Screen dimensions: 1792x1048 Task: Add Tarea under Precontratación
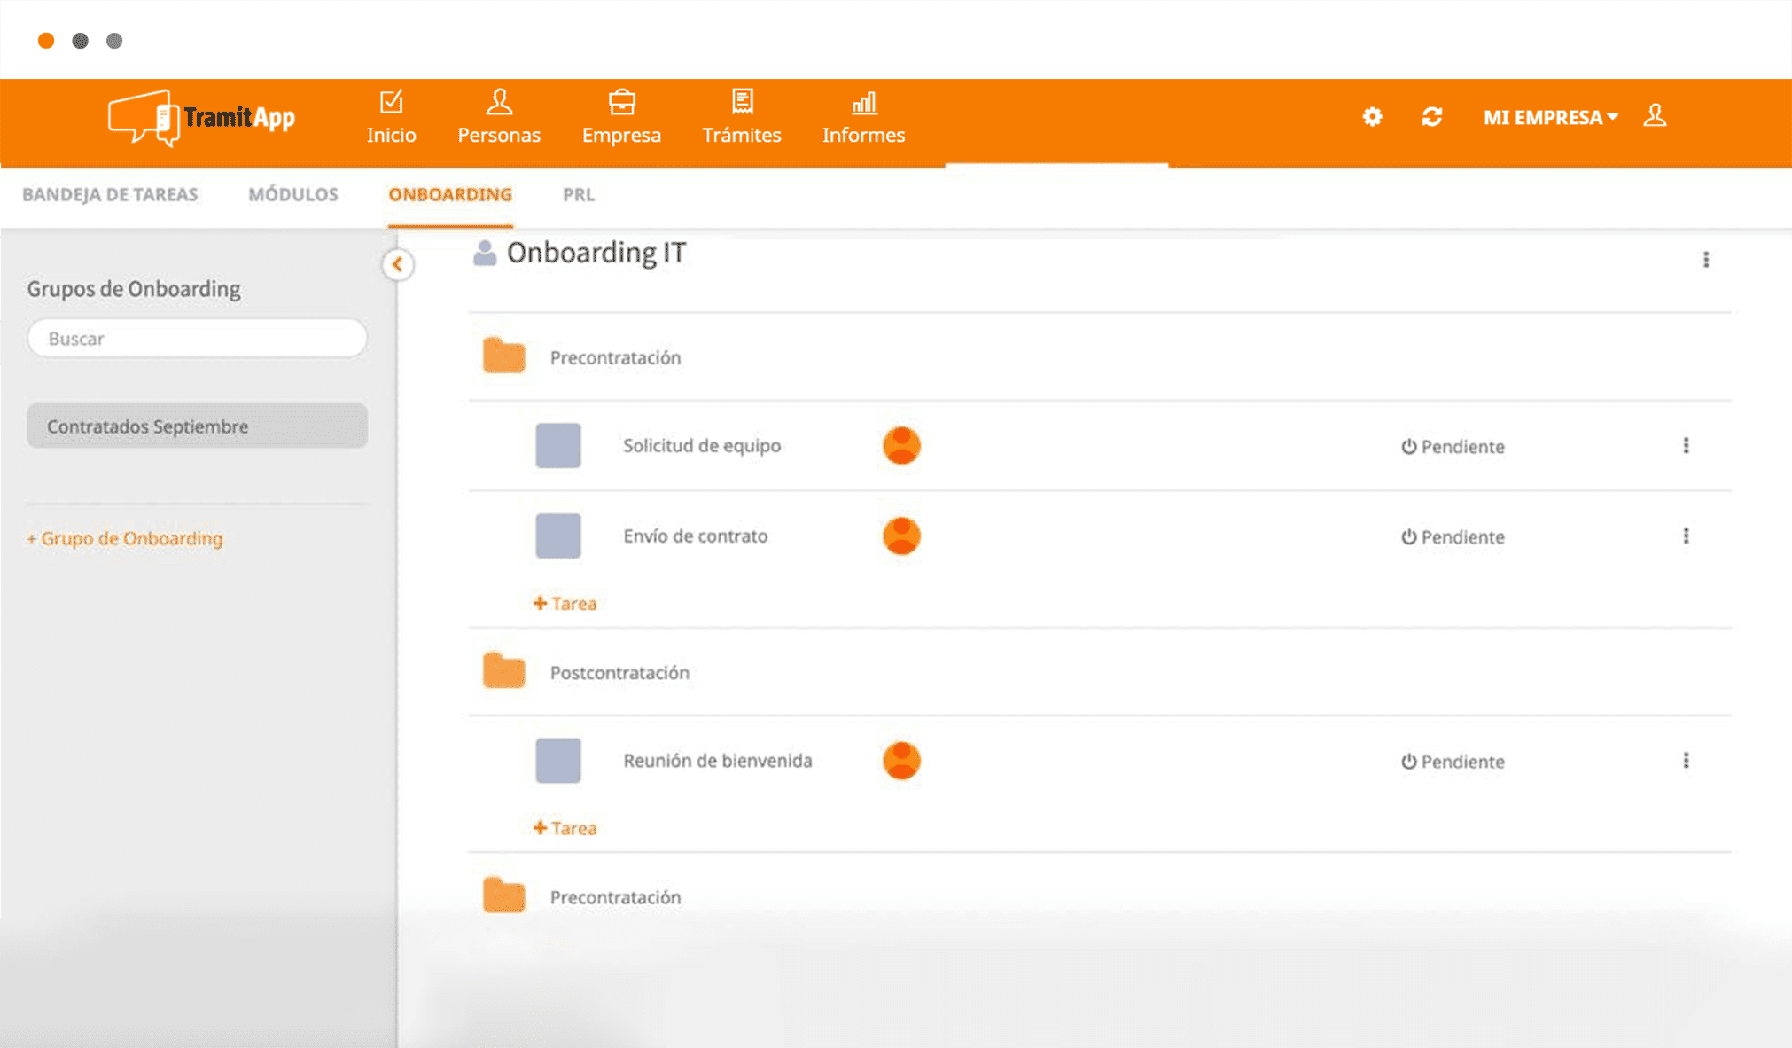coord(565,603)
